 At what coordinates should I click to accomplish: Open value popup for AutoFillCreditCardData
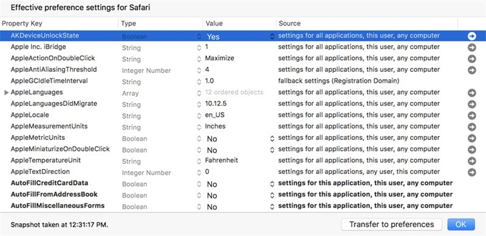(272, 184)
